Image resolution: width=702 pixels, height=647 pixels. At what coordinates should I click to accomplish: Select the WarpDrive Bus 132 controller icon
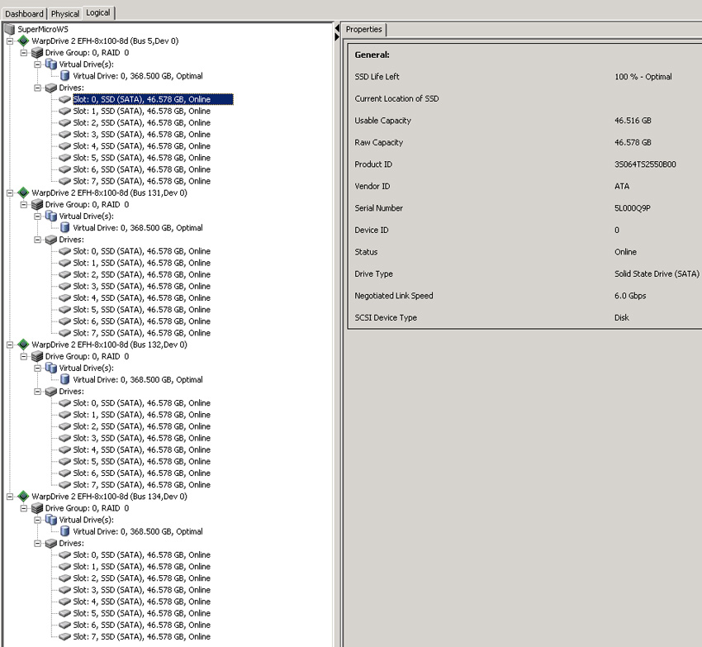tap(23, 345)
